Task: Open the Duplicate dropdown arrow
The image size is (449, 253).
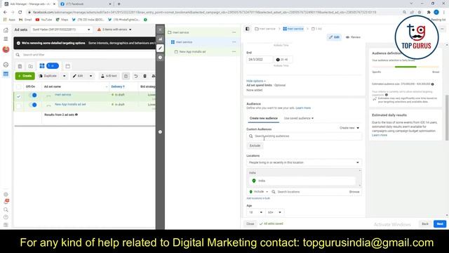Action: (64, 76)
